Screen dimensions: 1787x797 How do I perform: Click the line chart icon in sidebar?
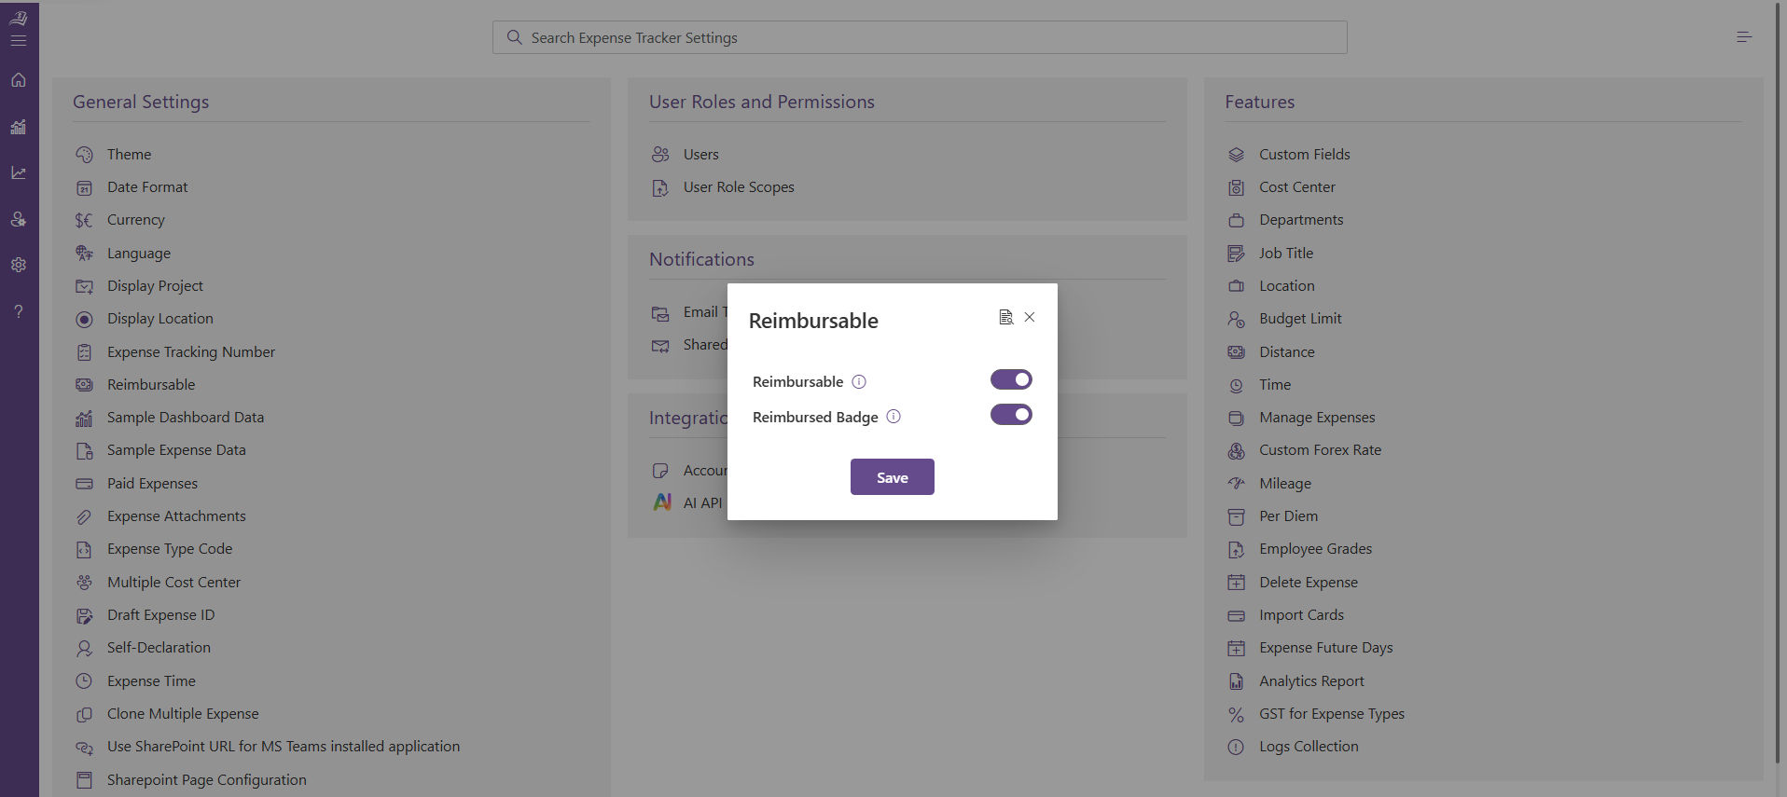(19, 172)
